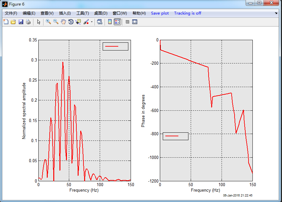Click the Phase in degrees axis label
The width and height of the screenshot is (282, 202).
tap(143, 111)
